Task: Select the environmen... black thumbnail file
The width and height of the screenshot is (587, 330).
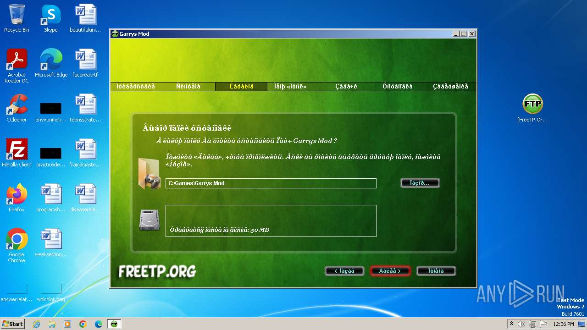Action: (50, 111)
